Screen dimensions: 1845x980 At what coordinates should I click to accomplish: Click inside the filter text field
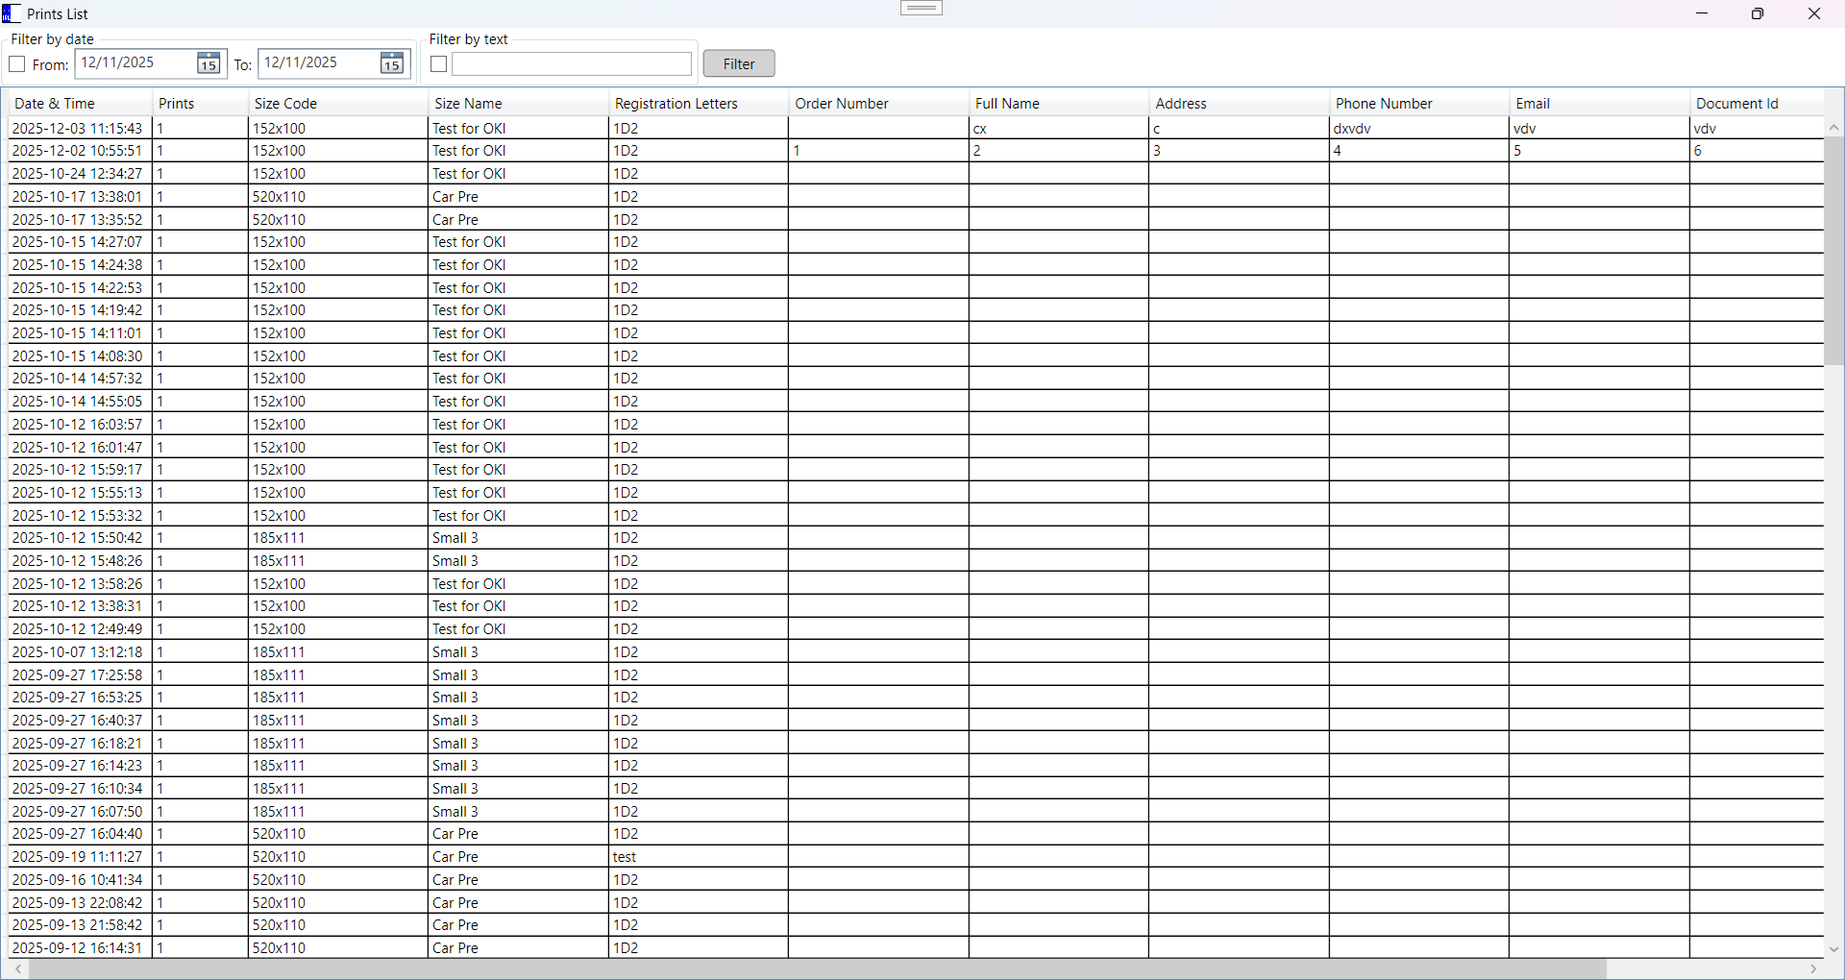(572, 64)
